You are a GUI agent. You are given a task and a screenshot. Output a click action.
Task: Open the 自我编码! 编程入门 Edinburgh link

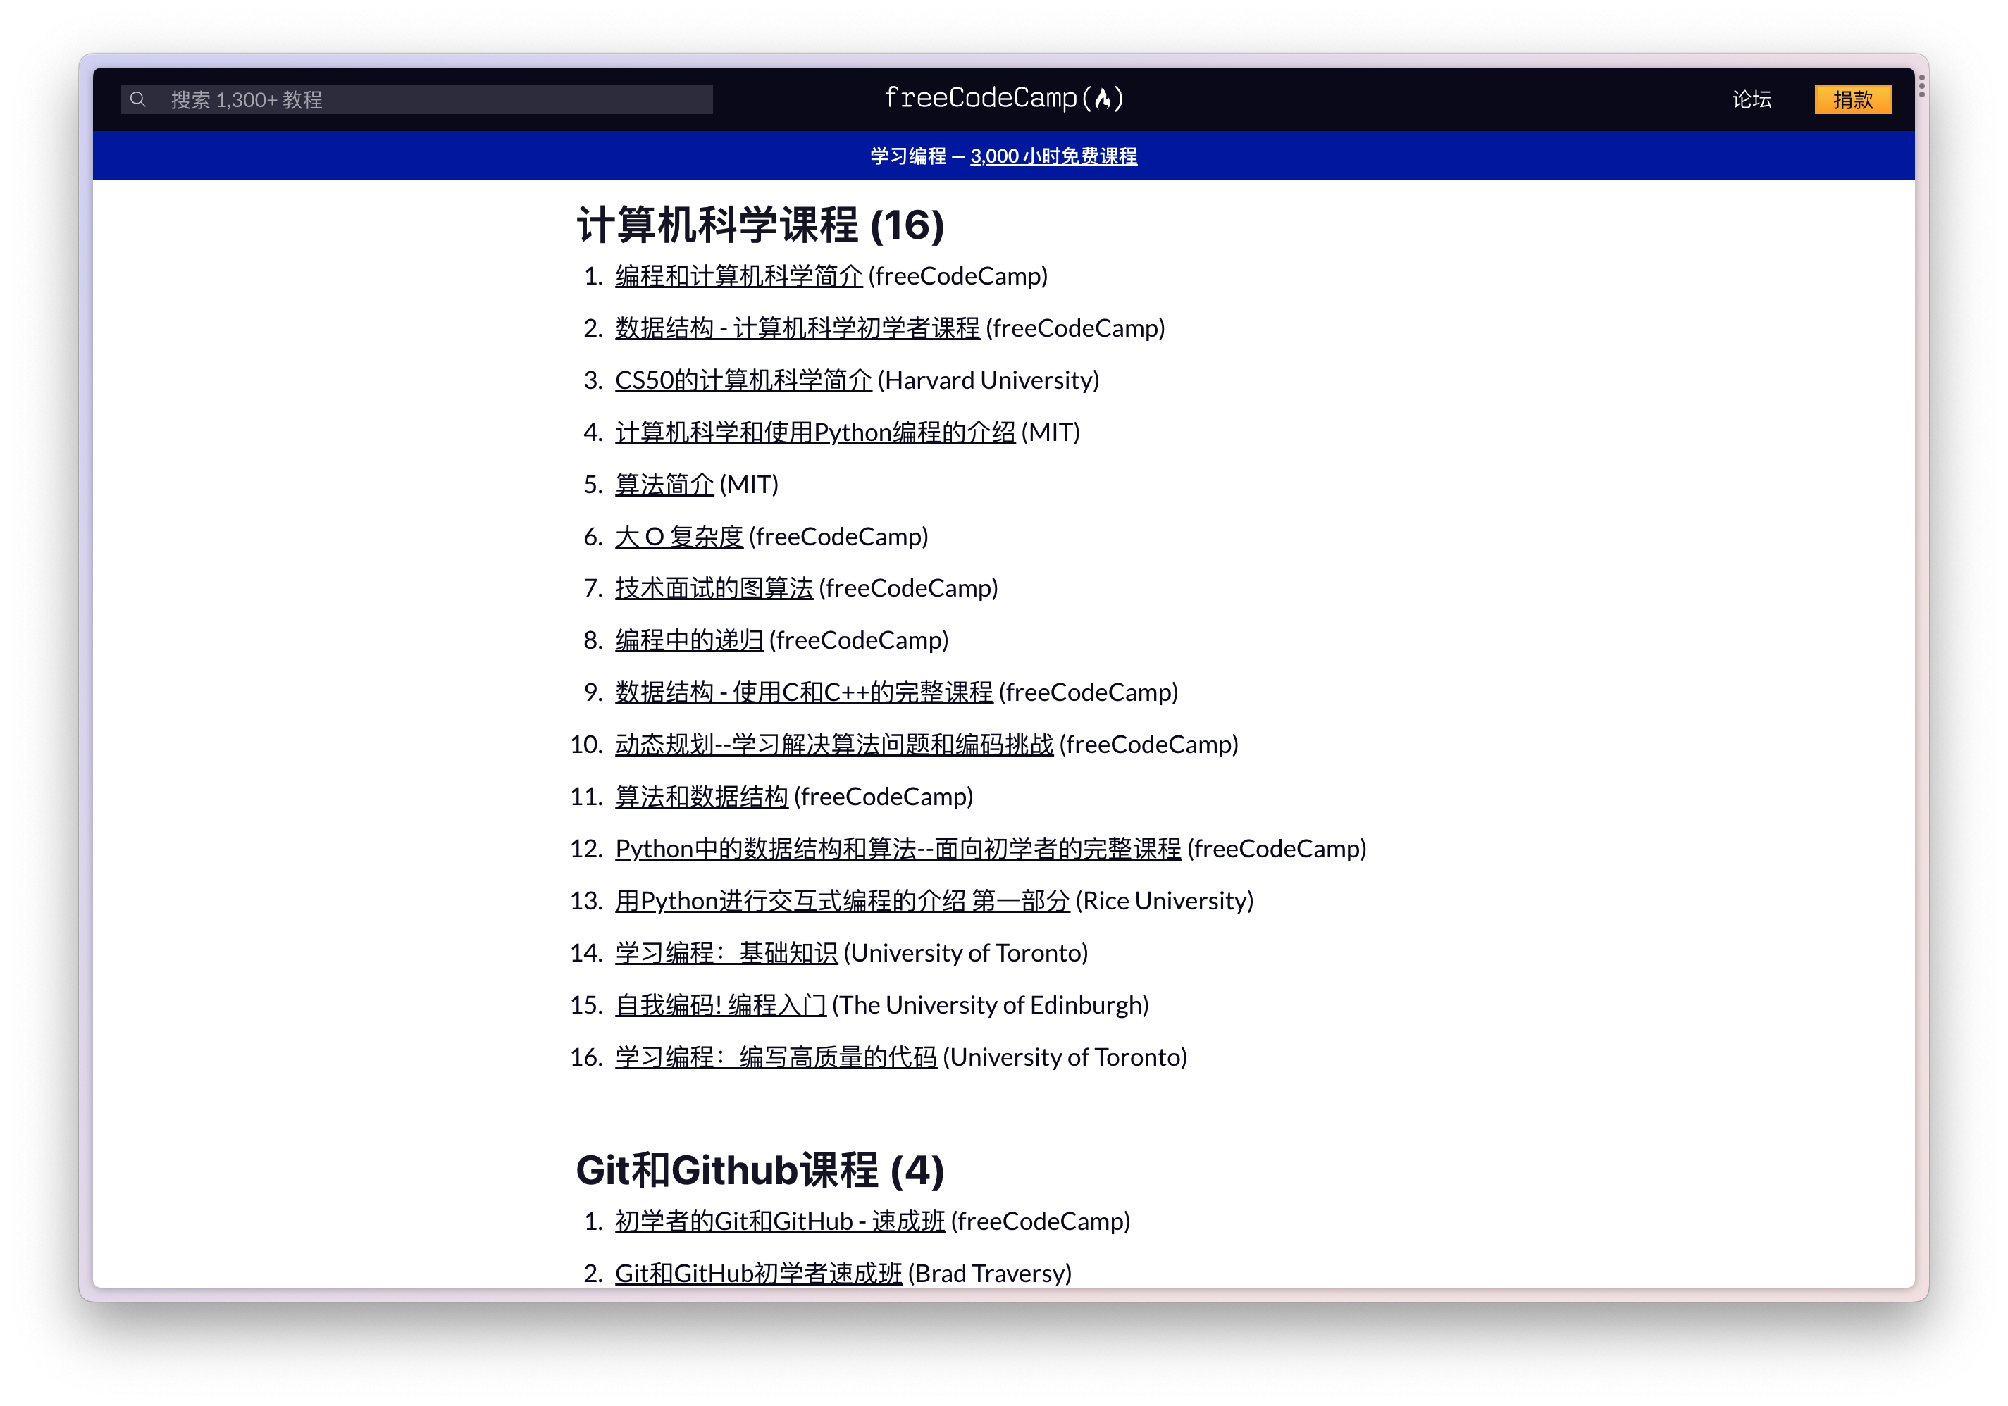tap(720, 1005)
